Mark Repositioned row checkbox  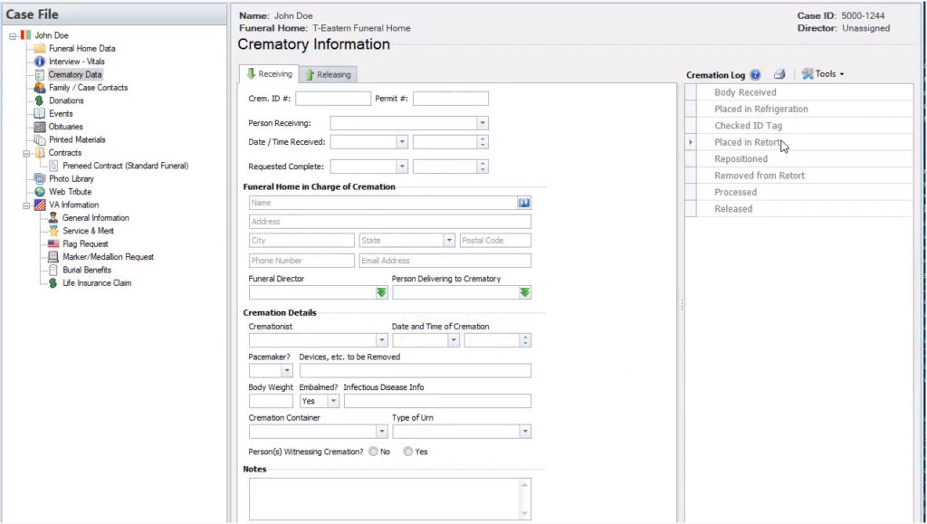click(691, 159)
